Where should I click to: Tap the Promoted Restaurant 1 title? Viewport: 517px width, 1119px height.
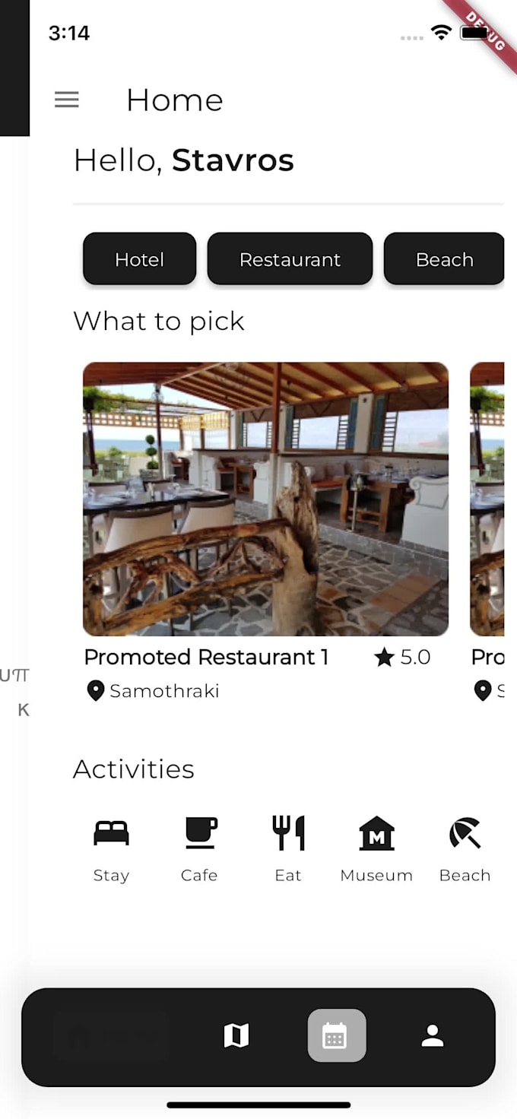206,657
